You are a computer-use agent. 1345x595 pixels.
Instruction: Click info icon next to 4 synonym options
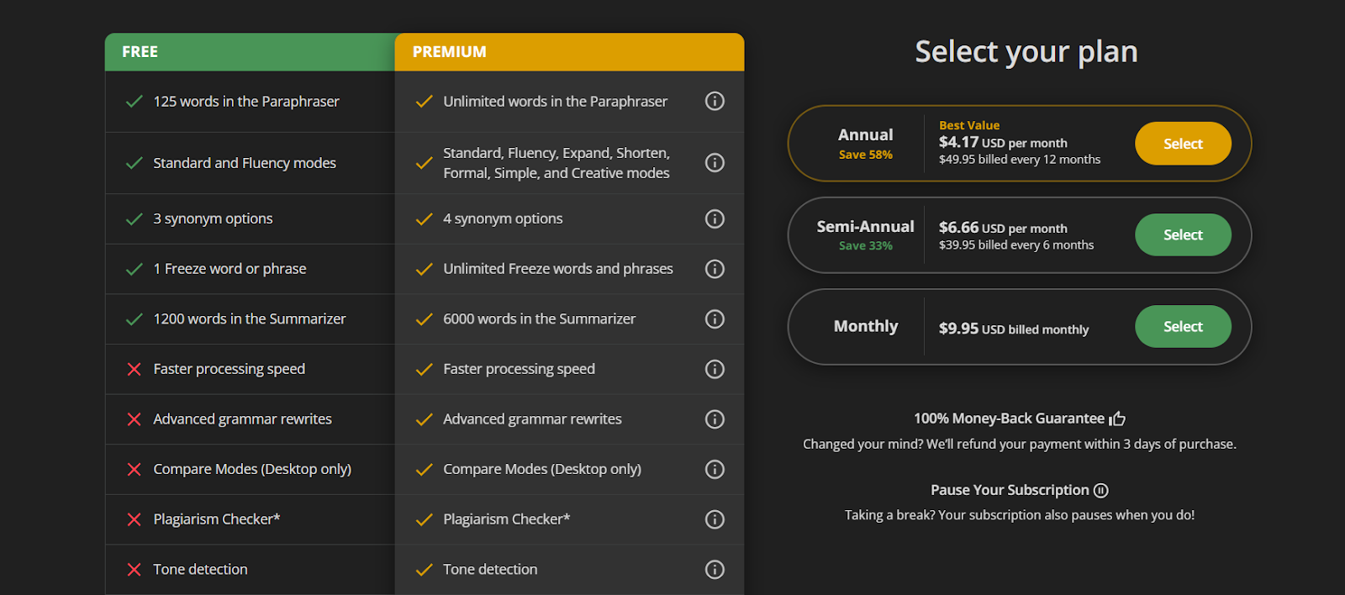tap(715, 219)
